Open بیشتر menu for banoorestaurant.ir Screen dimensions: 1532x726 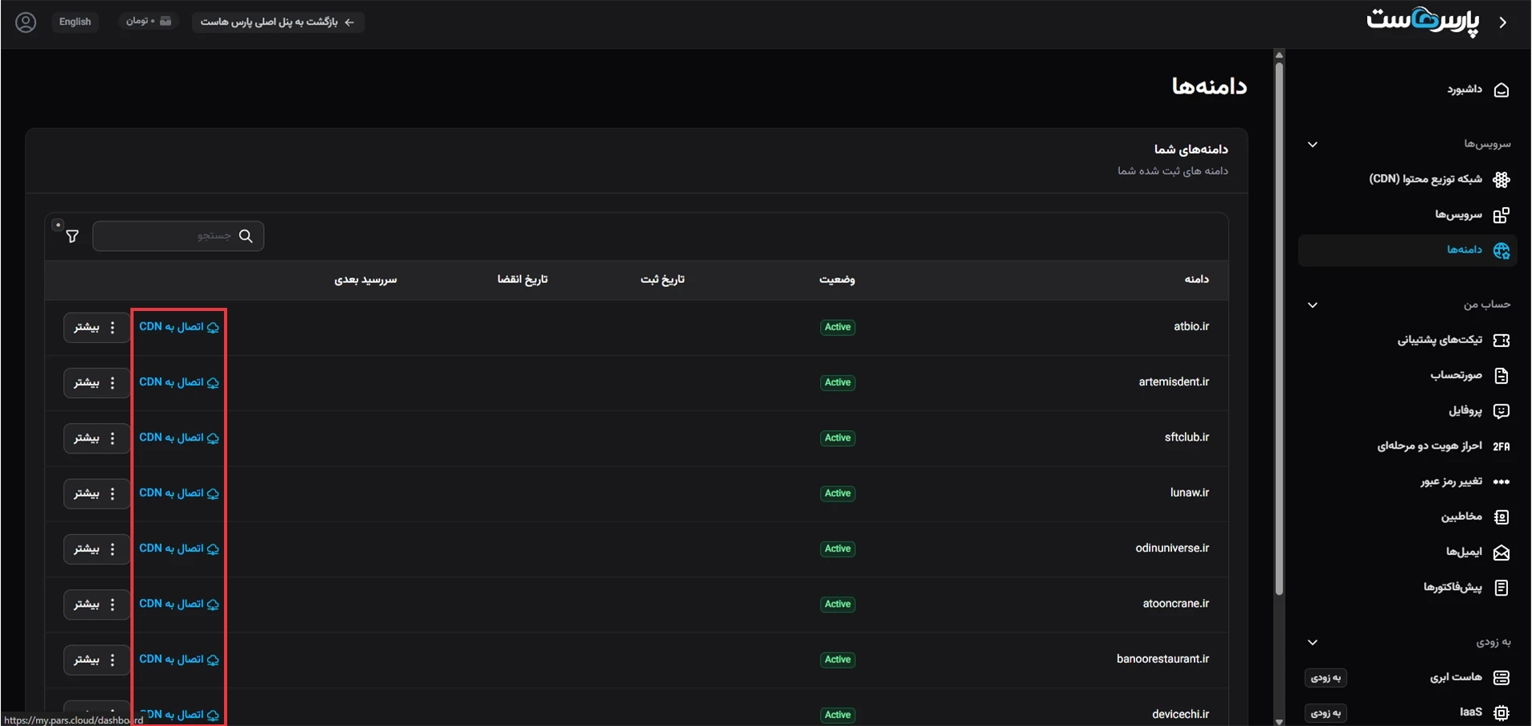point(97,660)
